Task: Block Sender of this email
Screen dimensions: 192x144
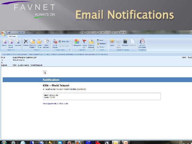Action: point(55,44)
